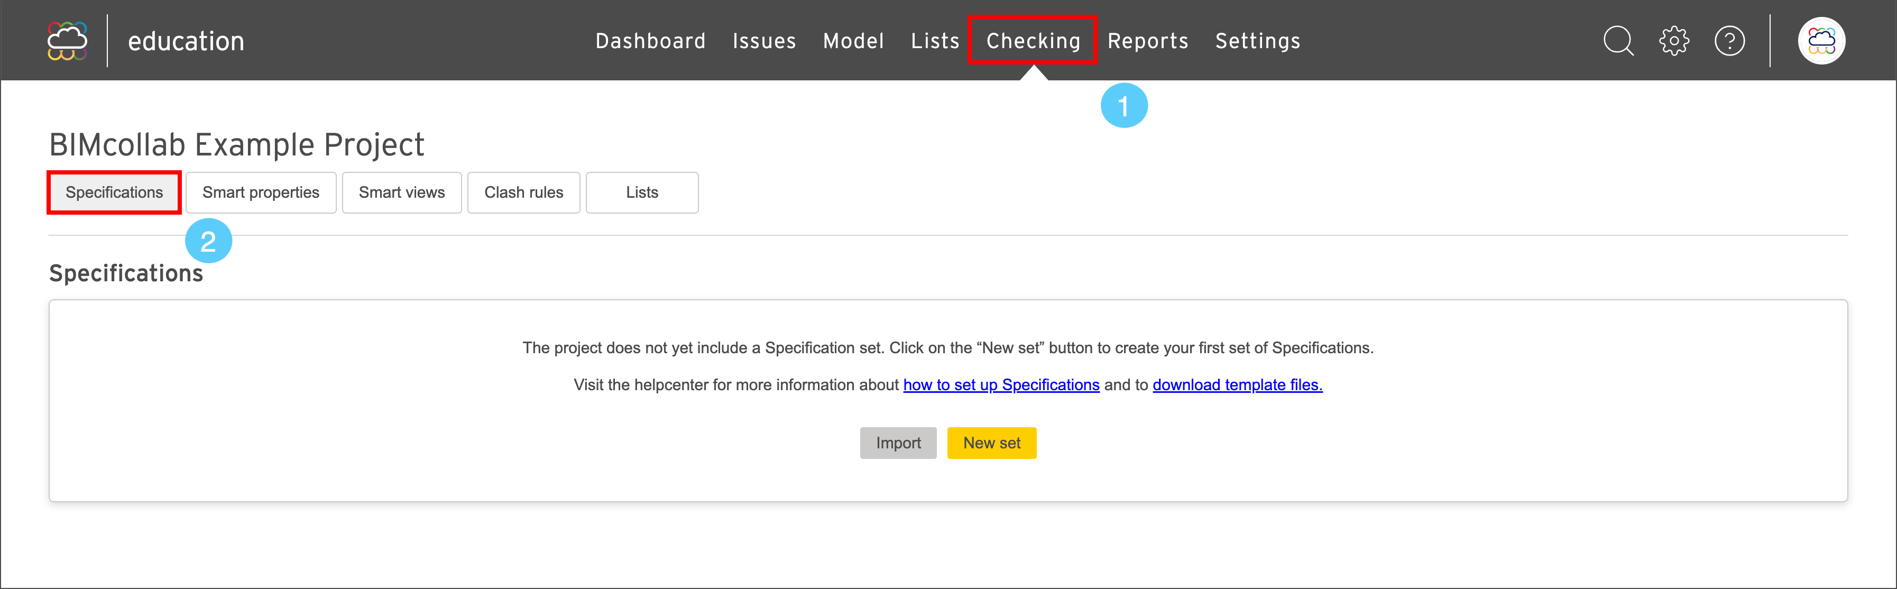Create a New set of Specifications
This screenshot has height=589, width=1897.
tap(991, 443)
